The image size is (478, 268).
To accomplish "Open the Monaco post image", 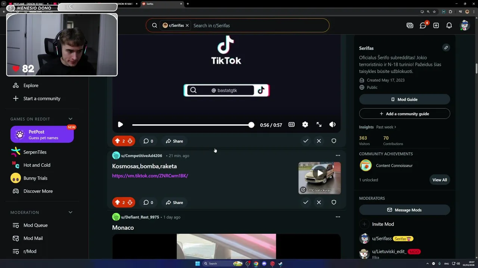I will pos(226,246).
